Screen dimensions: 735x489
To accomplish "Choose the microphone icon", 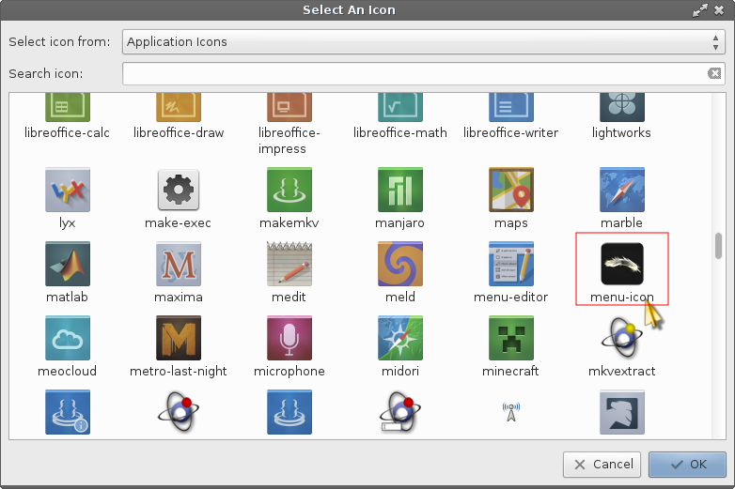I will coord(289,338).
